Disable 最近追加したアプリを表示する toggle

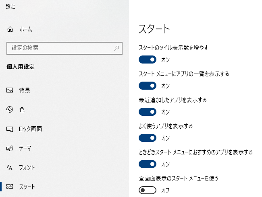point(147,112)
